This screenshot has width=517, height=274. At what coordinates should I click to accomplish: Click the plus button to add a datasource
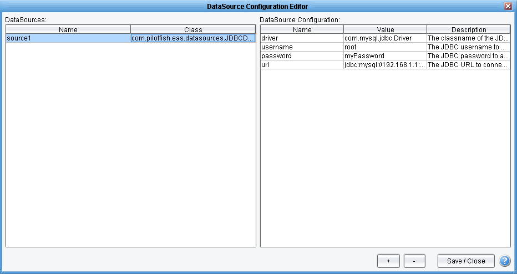(388, 261)
